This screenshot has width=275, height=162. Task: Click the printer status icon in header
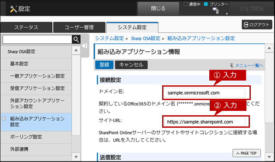pyautogui.click(x=216, y=10)
